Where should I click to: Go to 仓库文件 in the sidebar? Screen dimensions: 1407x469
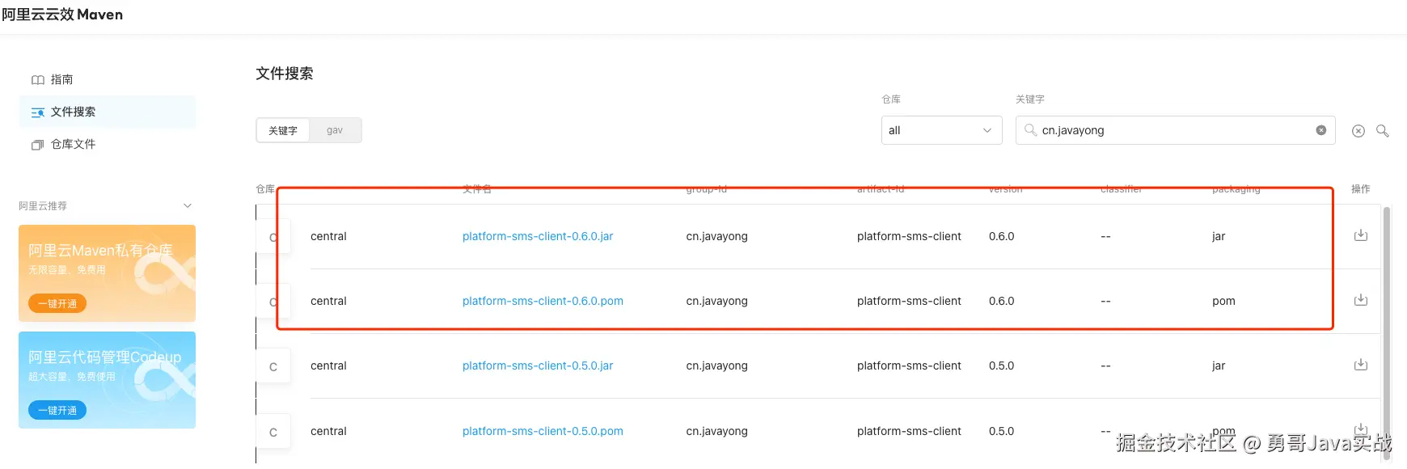[73, 144]
